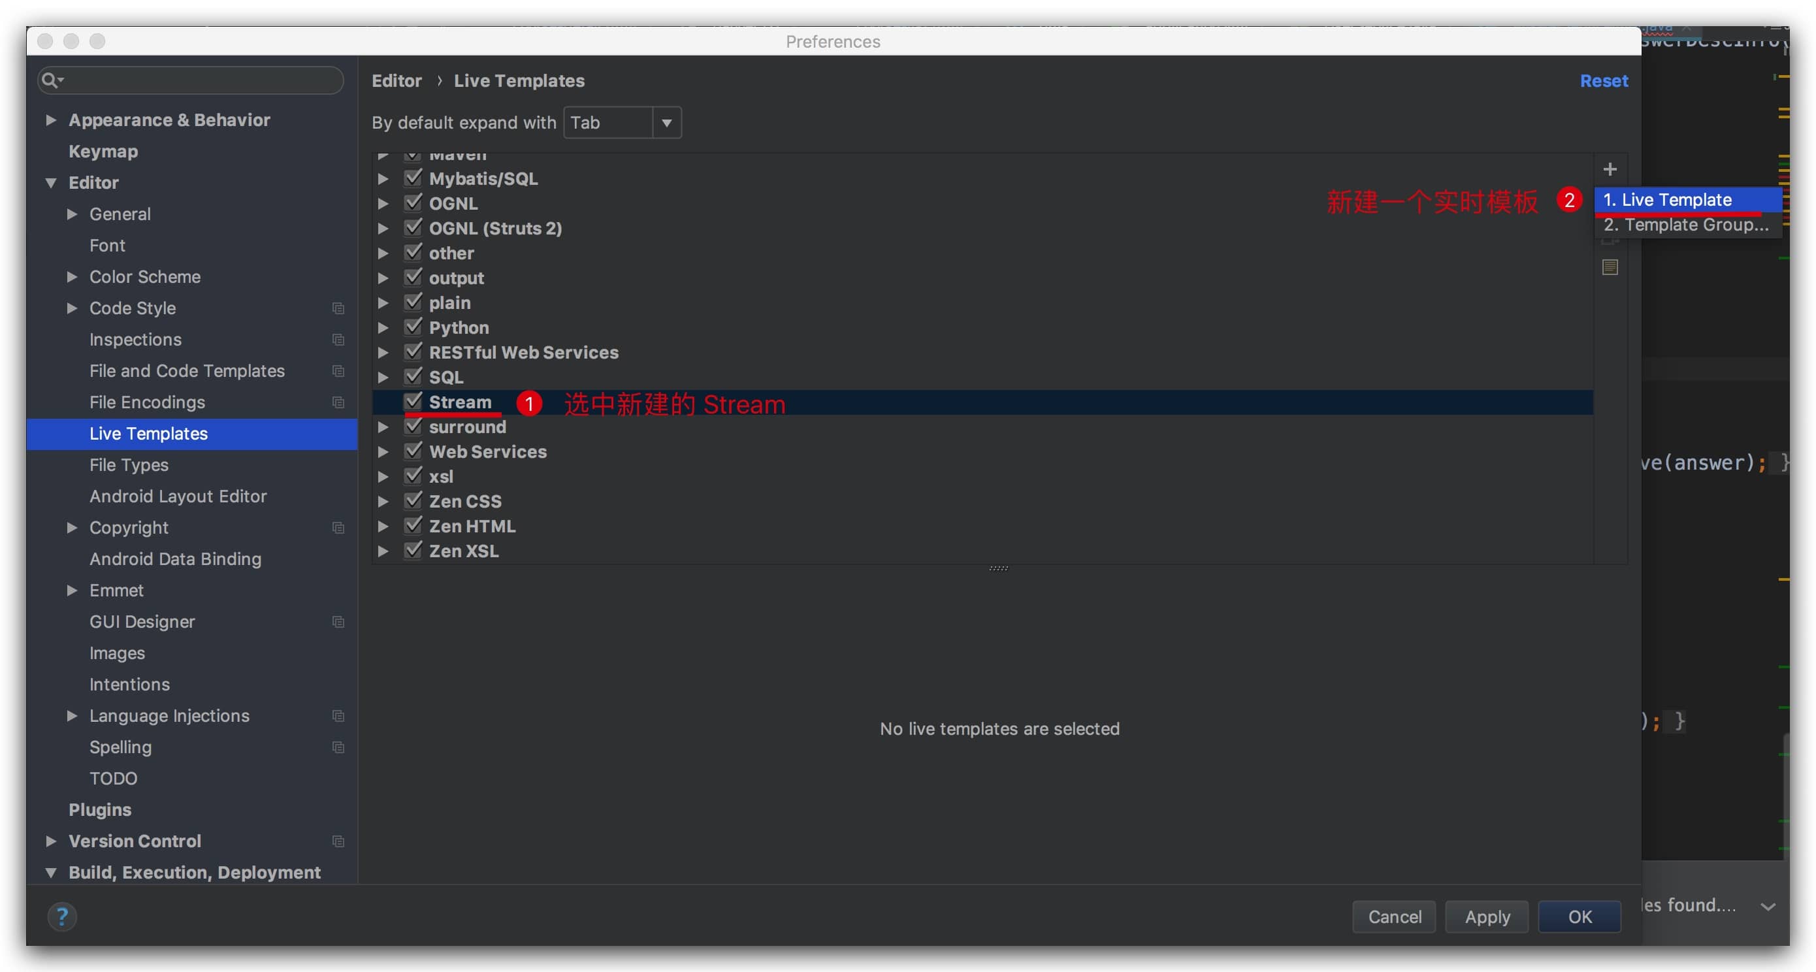Screen dimensions: 1816x972
Task: Expand the Emmet node
Action: point(72,591)
